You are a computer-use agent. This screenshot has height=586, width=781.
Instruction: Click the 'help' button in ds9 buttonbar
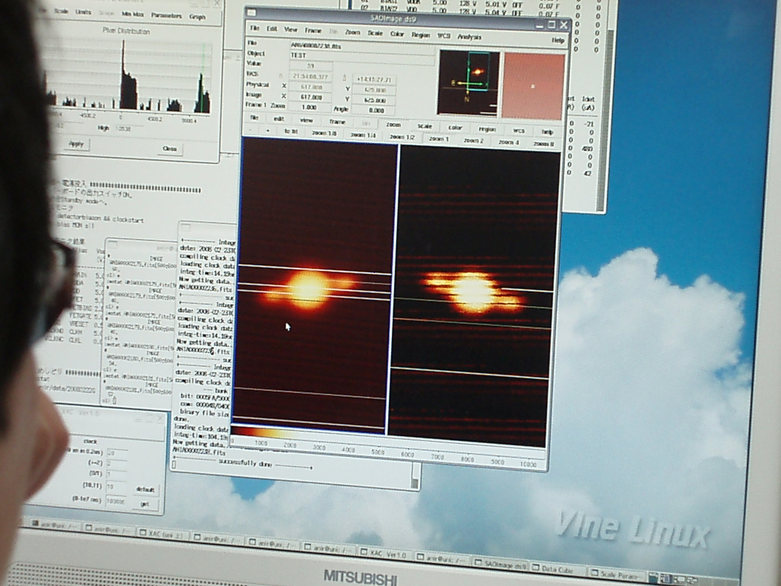coord(548,132)
